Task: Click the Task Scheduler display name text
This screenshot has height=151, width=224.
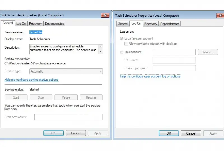Action: coord(40,39)
